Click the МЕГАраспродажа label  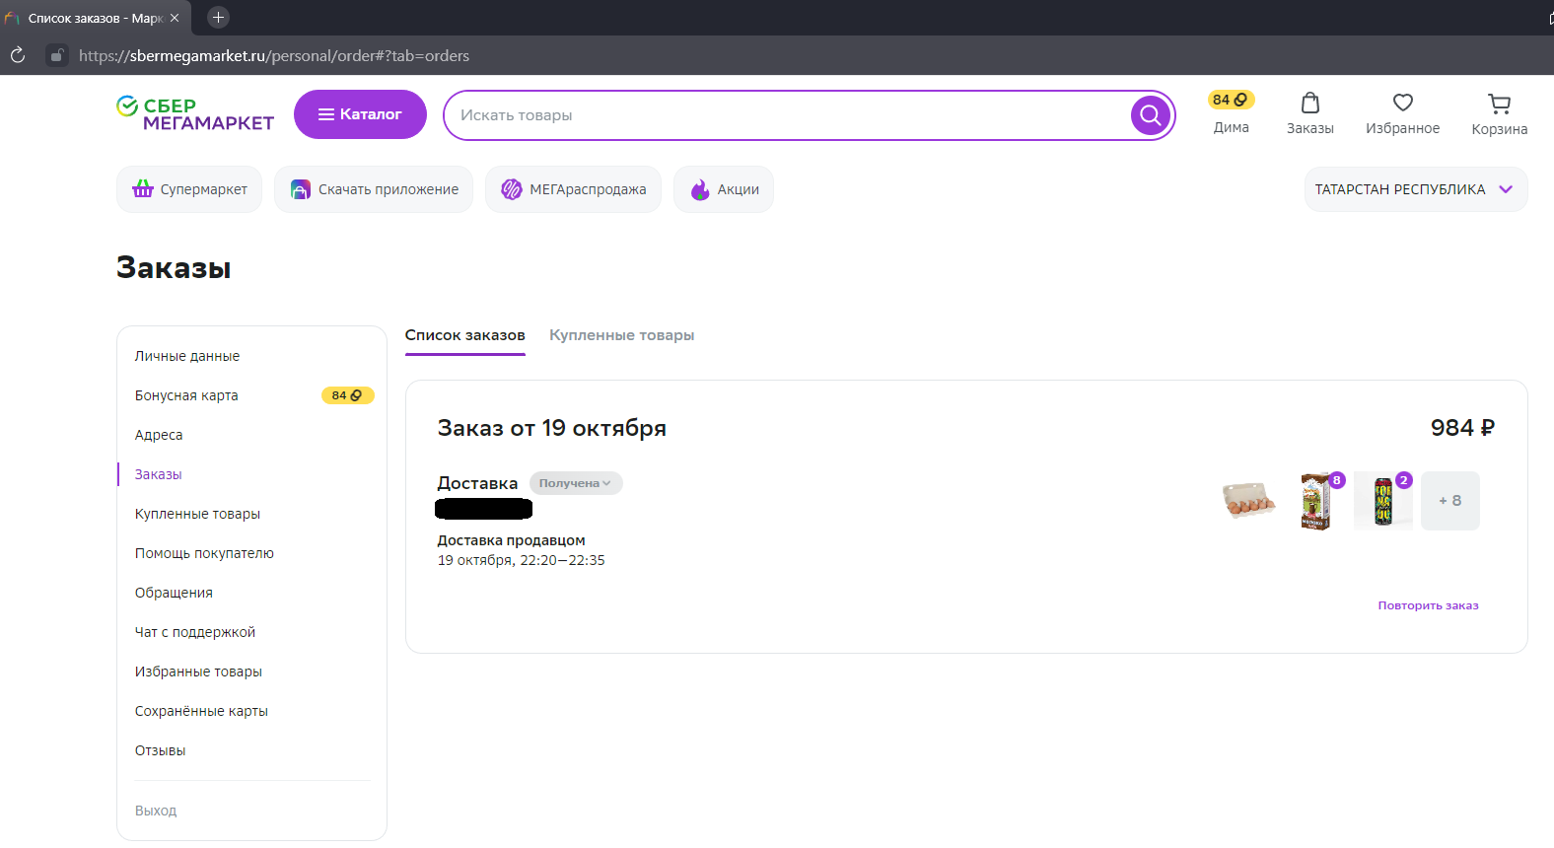coord(589,189)
